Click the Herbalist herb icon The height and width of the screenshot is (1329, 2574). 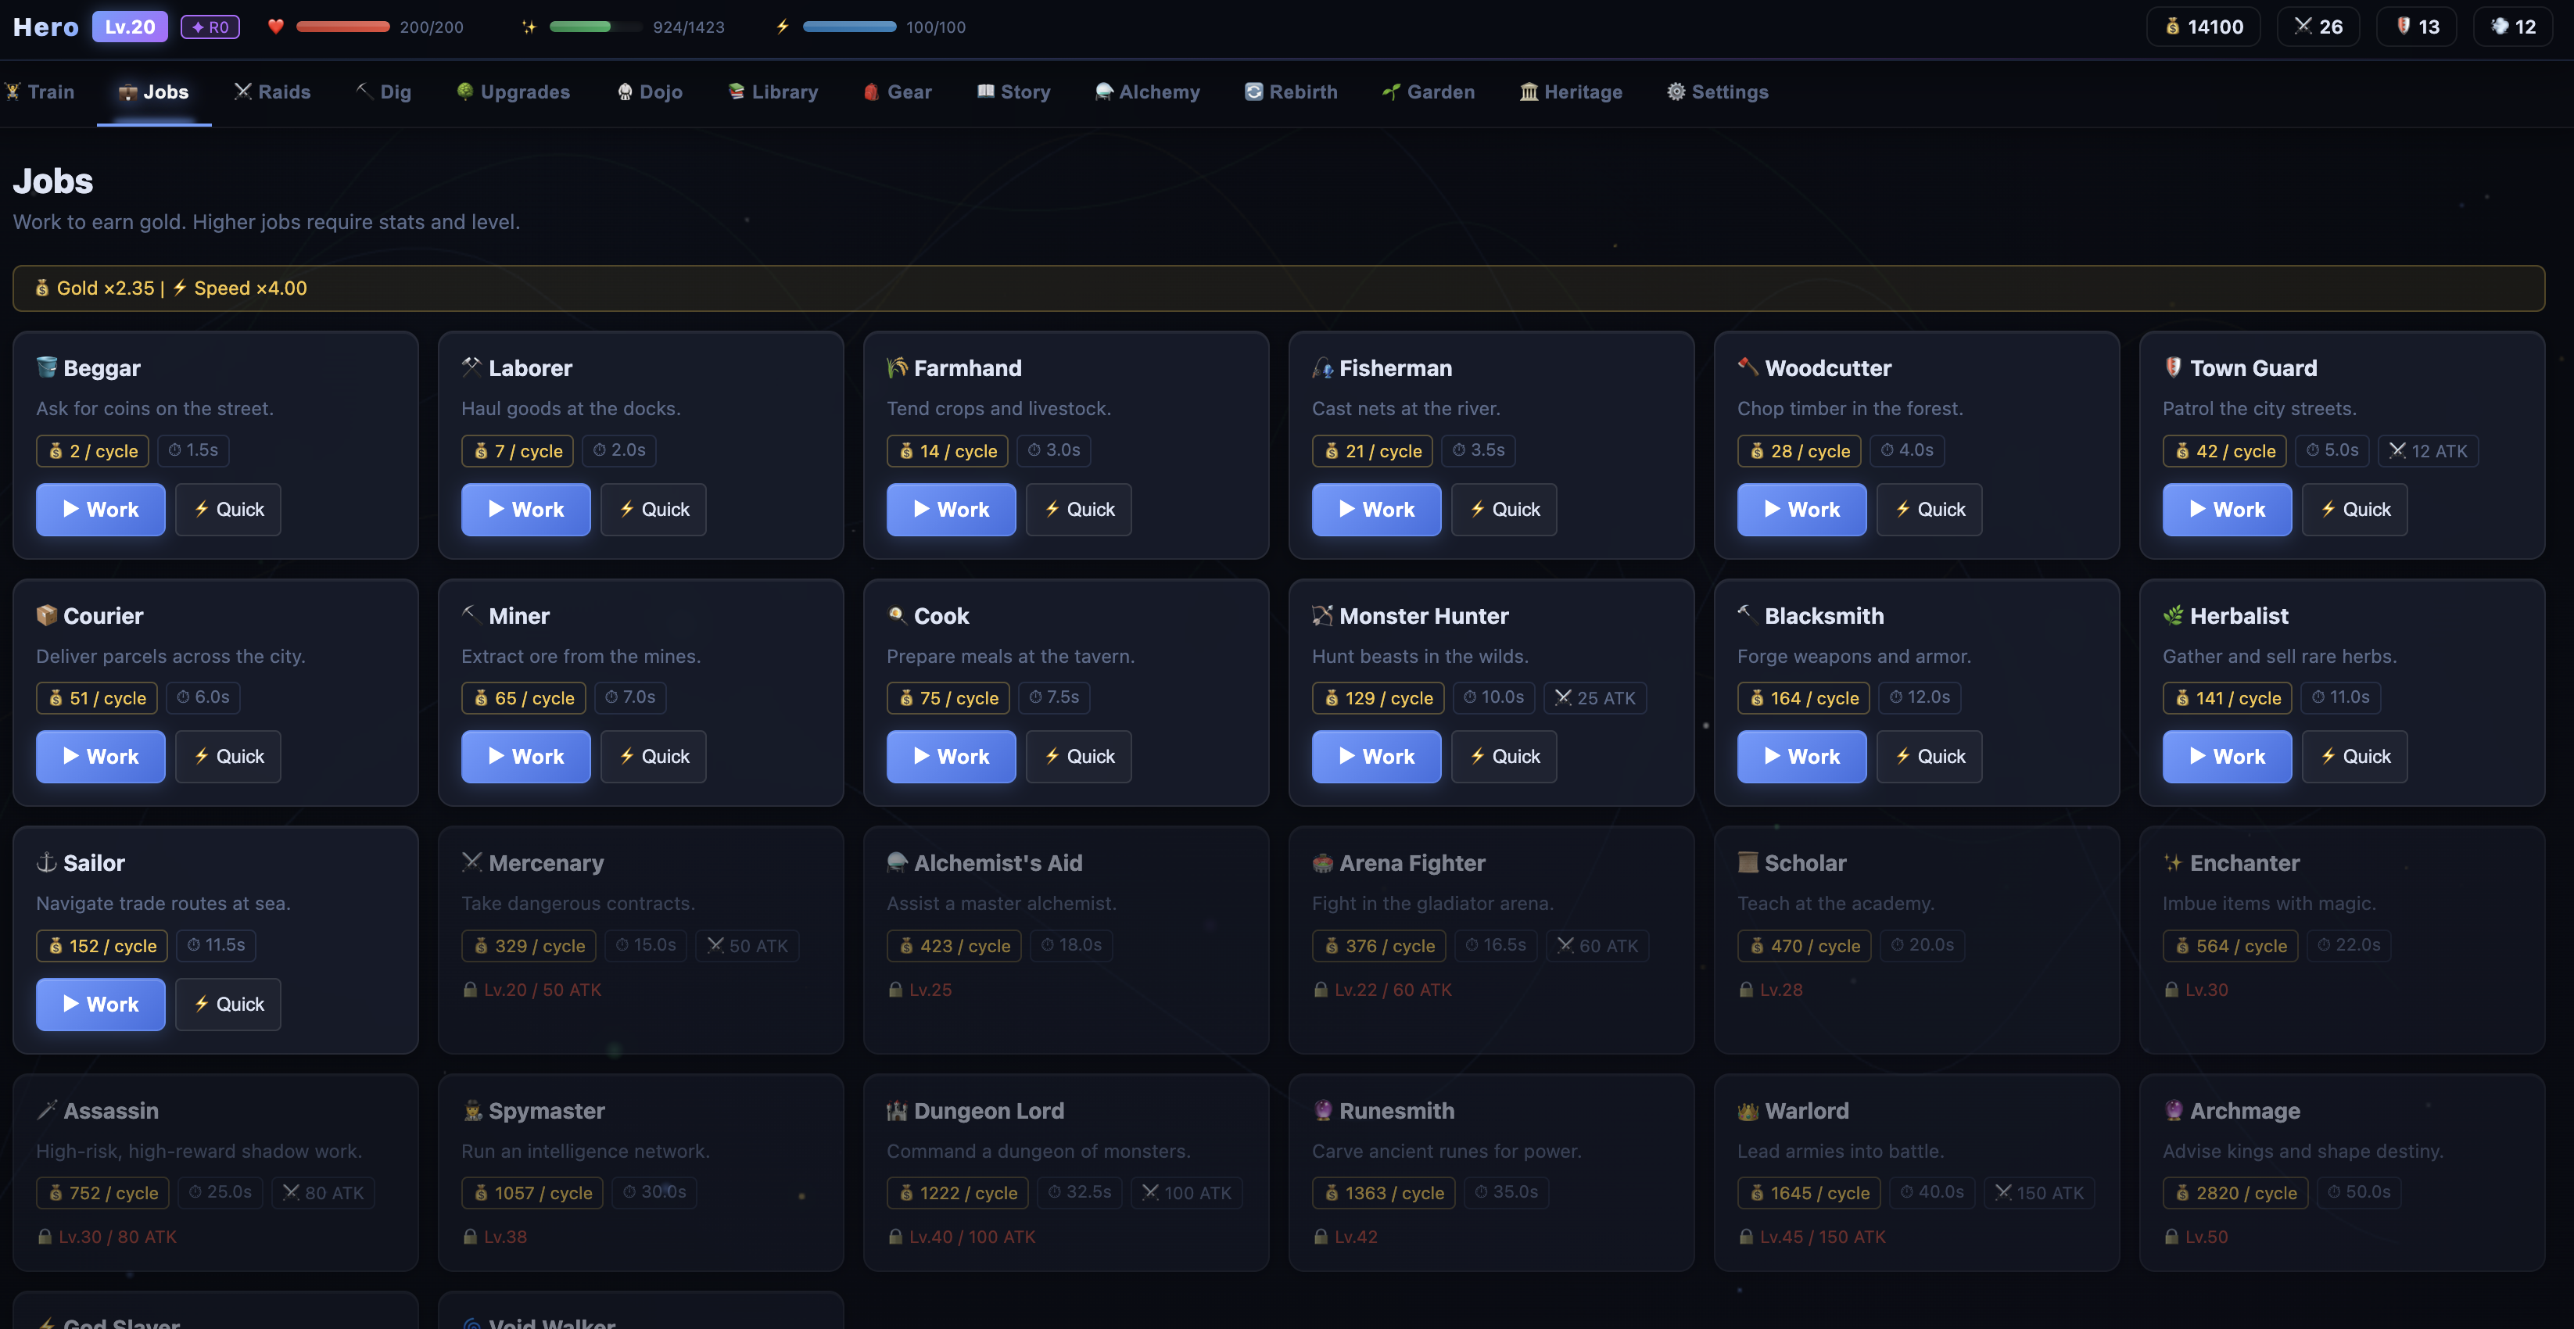(2174, 614)
